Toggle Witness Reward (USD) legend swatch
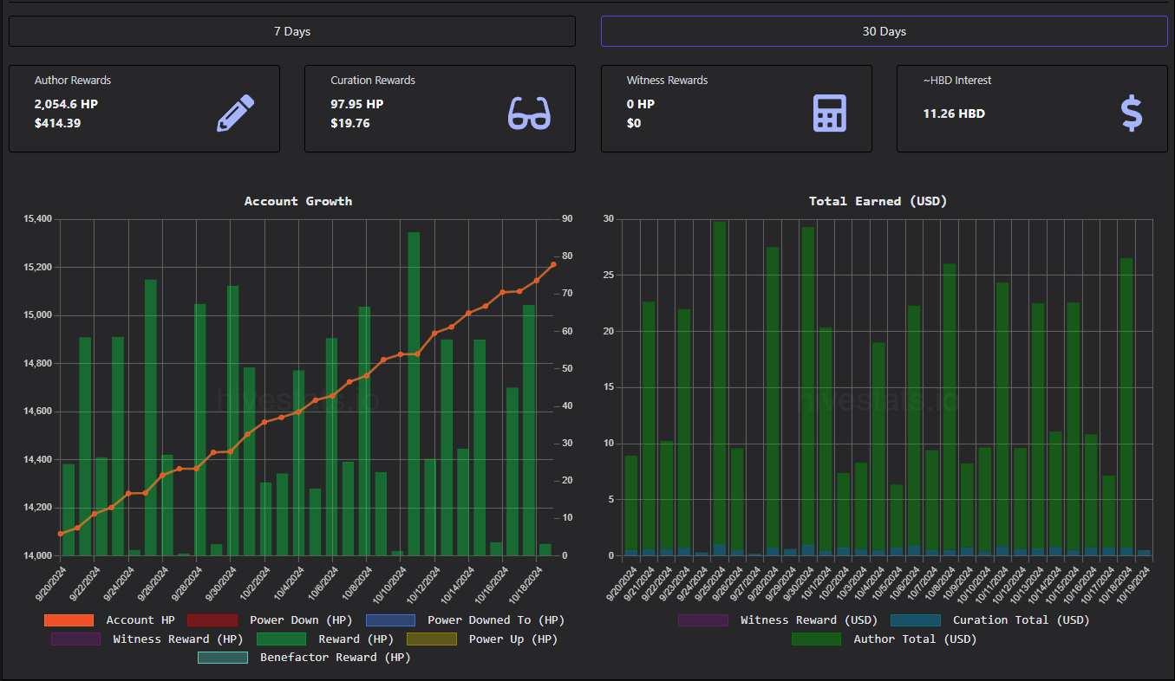 [x=703, y=620]
